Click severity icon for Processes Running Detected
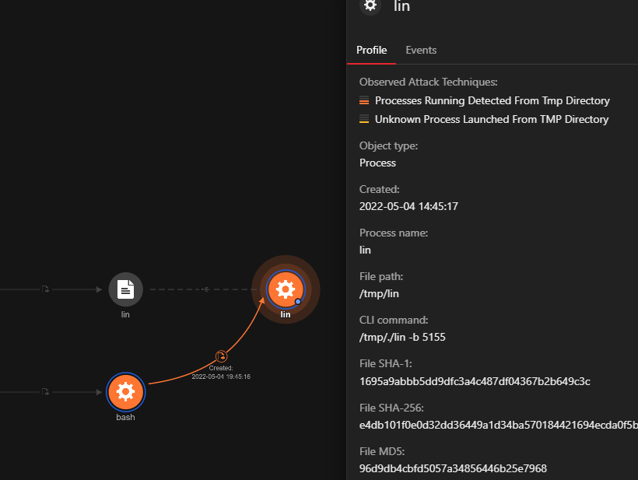Screen dimensions: 638x480 (x=364, y=101)
